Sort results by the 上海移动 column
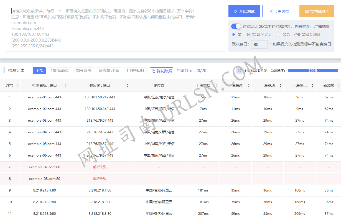The width and height of the screenshot is (341, 217). click(281, 85)
